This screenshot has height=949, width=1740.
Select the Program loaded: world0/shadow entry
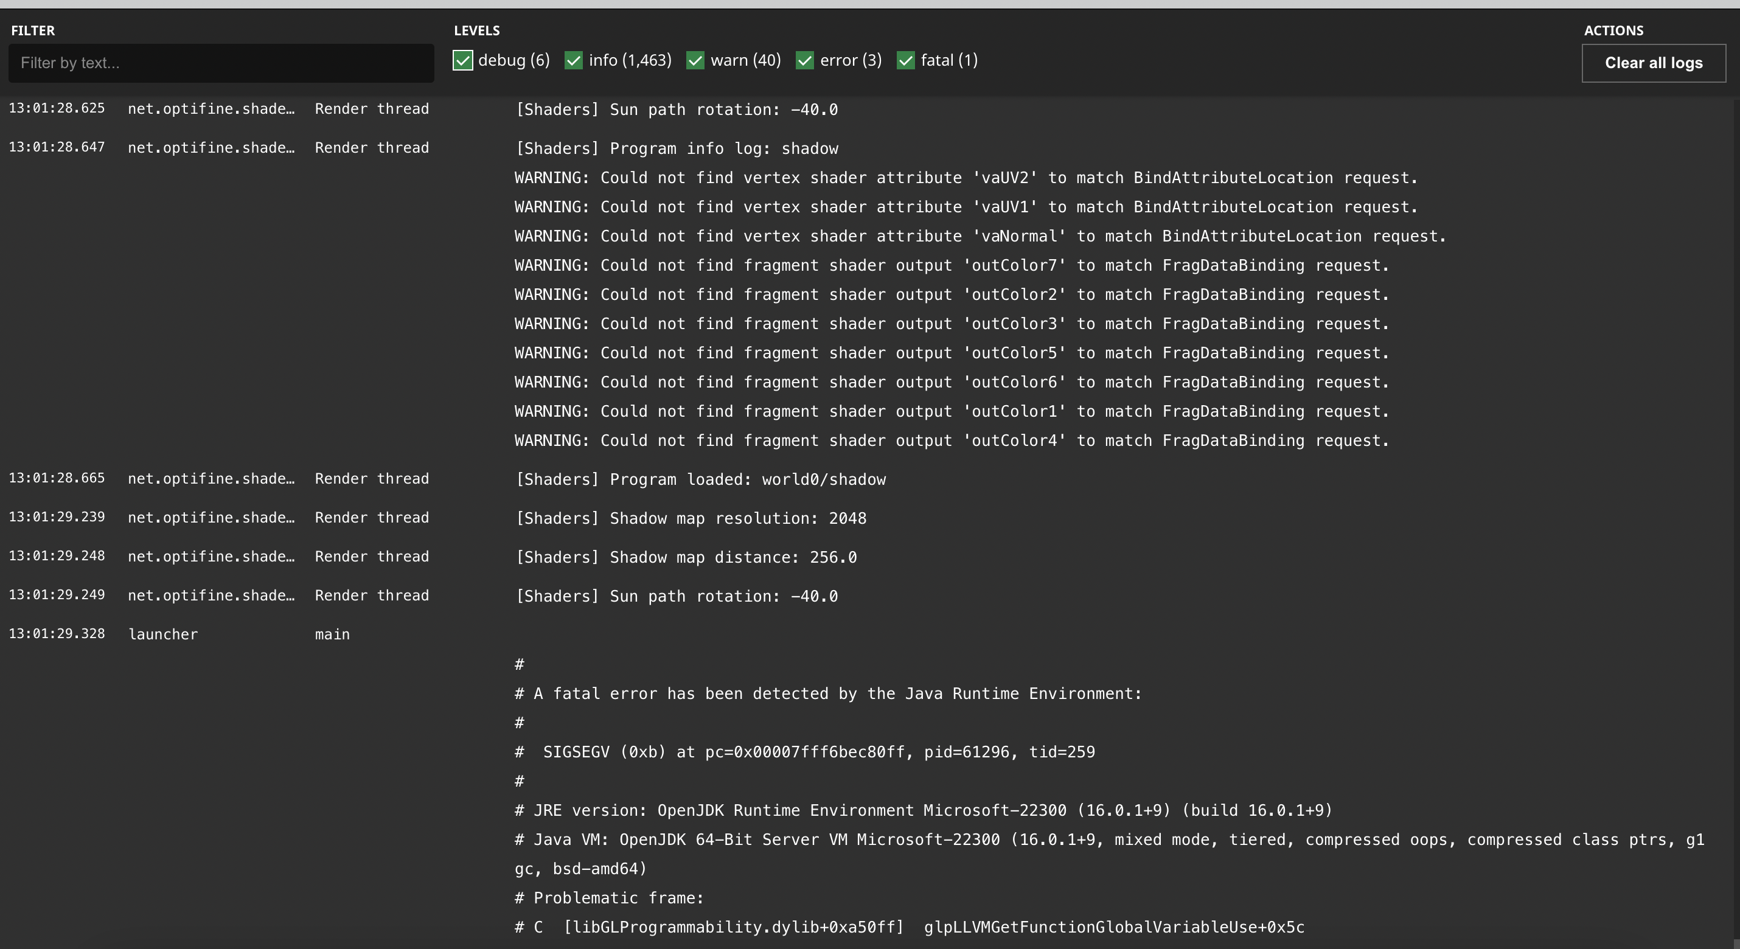[700, 479]
